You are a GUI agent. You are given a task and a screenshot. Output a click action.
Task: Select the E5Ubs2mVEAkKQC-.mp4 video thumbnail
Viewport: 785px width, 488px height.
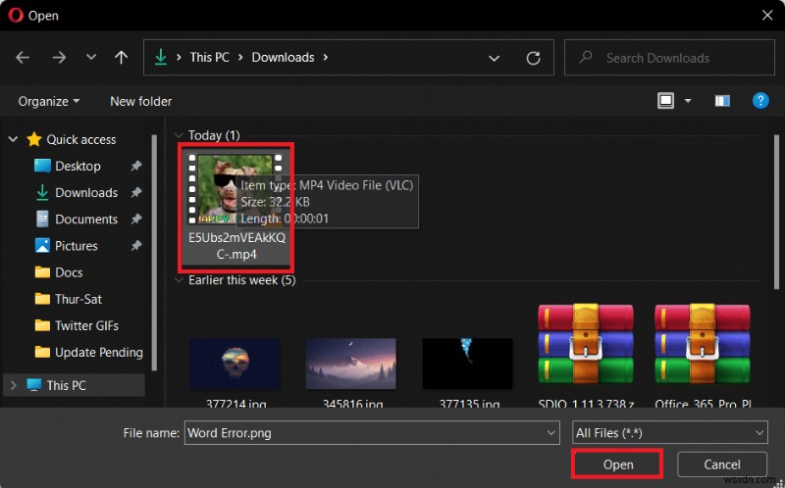[235, 207]
